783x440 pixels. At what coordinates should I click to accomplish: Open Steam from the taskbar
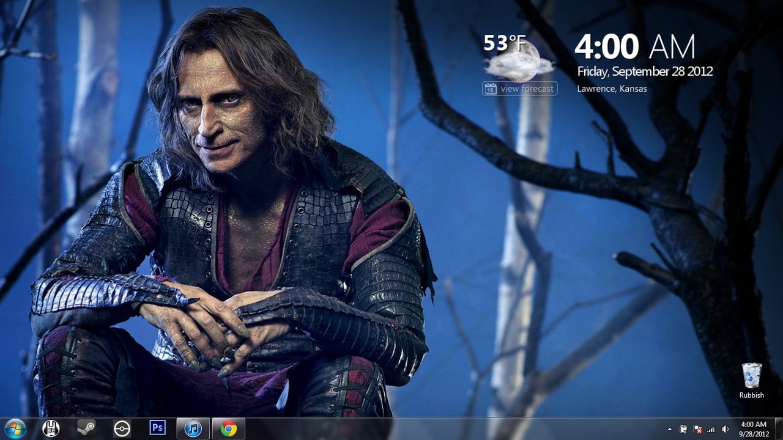86,428
